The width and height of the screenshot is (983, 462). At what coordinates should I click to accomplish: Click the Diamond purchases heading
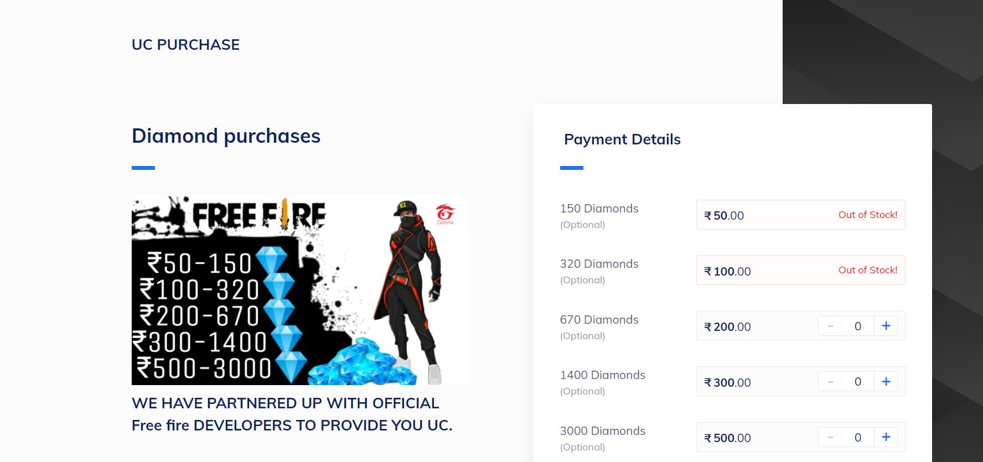click(226, 136)
